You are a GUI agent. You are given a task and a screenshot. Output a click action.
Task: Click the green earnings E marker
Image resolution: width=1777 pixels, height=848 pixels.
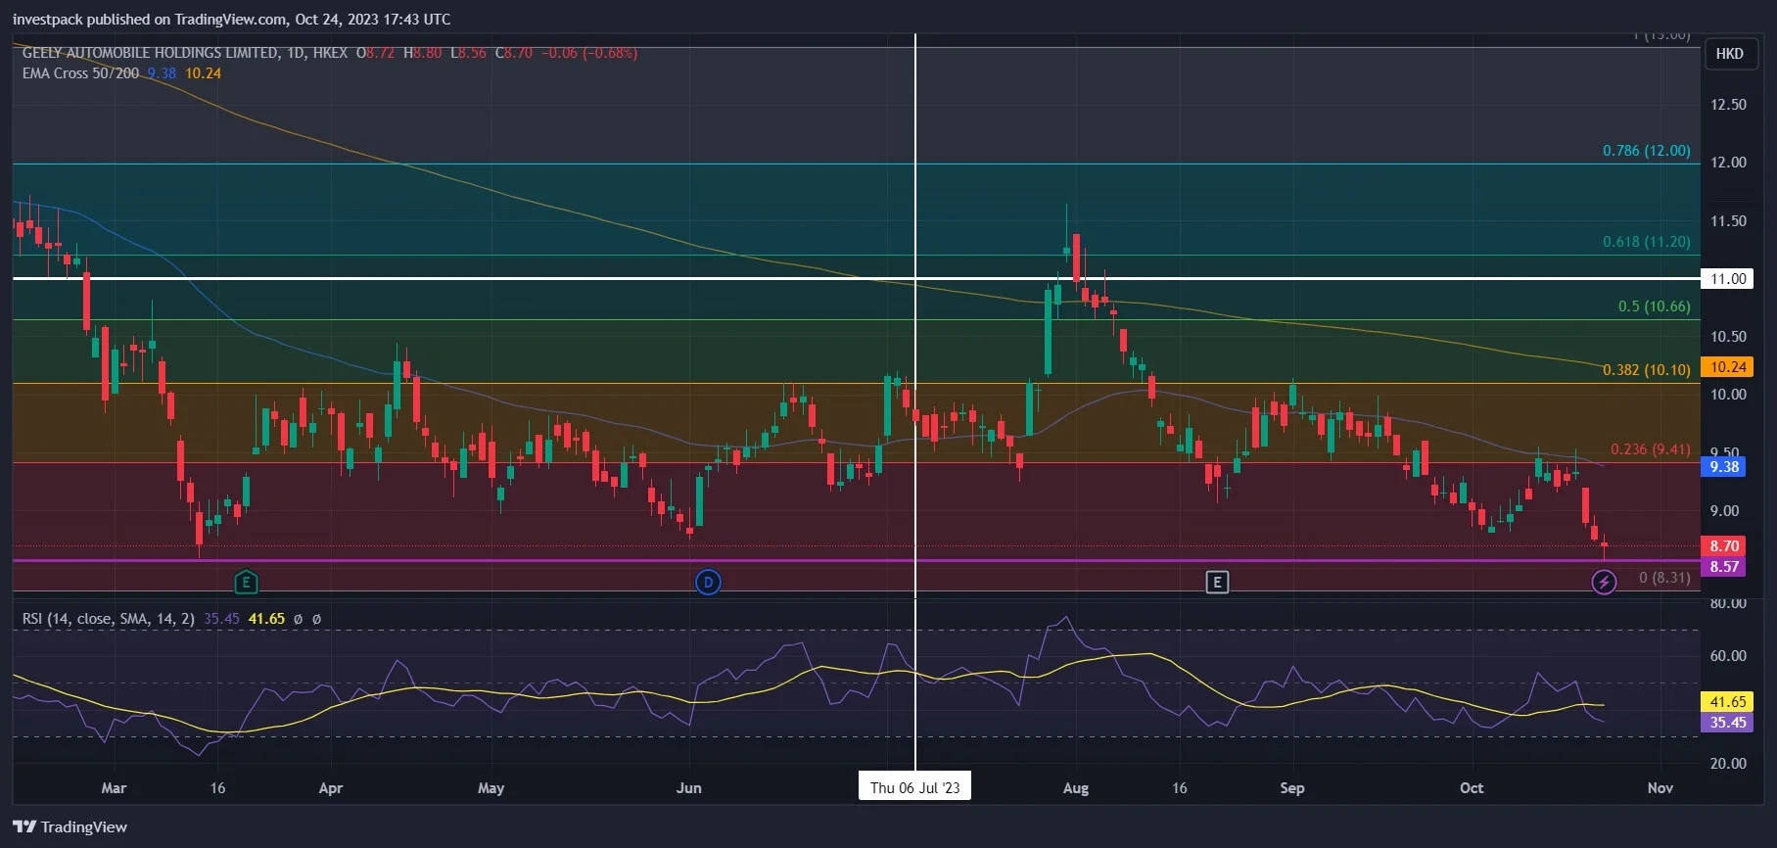[246, 583]
